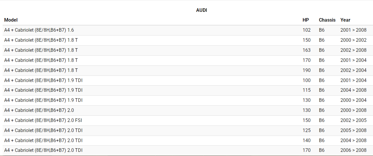This screenshot has width=373, height=156.
Task: Click the Model column header
Action: [11, 20]
